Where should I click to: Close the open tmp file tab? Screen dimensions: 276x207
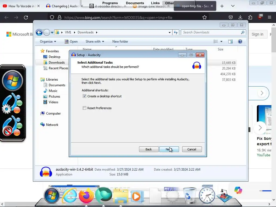click(212, 6)
